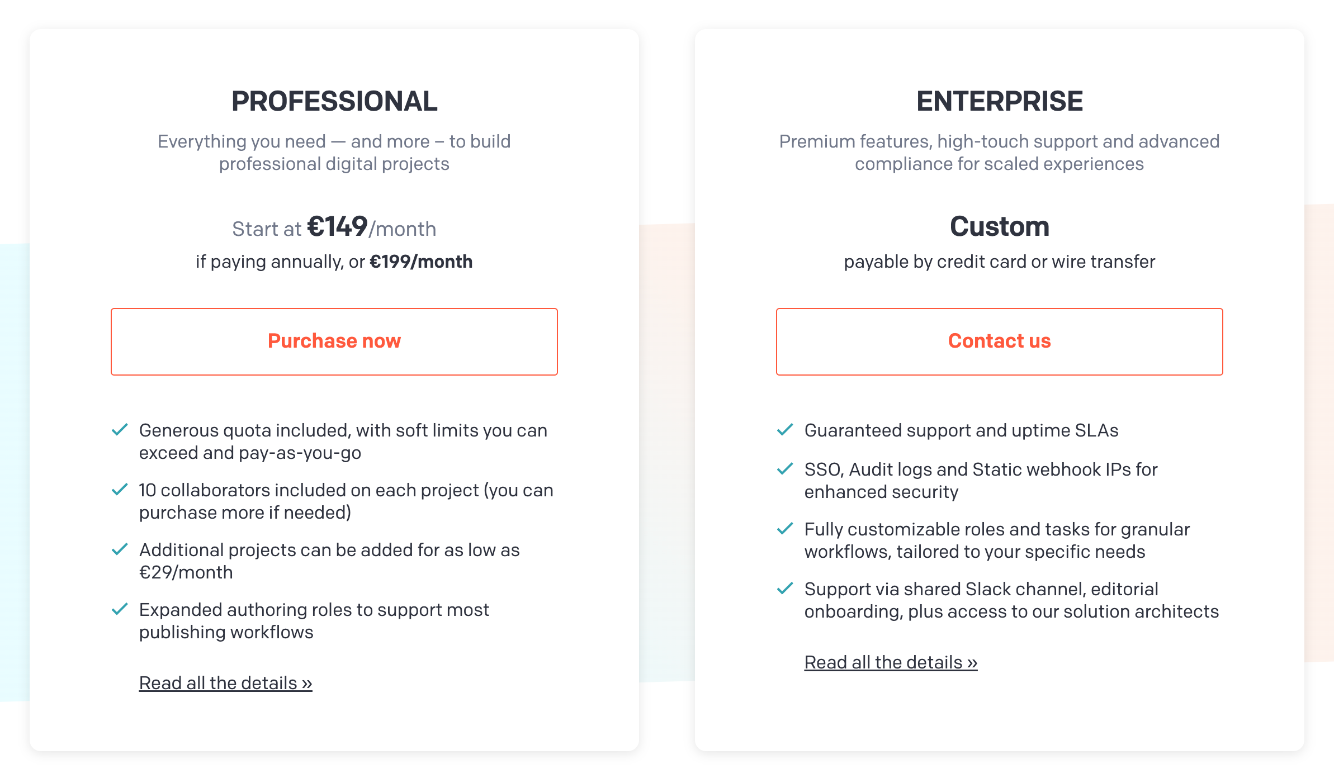
Task: Click the Professional plan description text
Action: 334,153
